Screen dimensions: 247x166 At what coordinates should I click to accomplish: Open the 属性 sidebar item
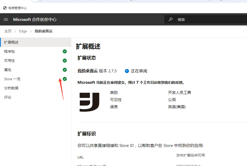(x=36, y=70)
